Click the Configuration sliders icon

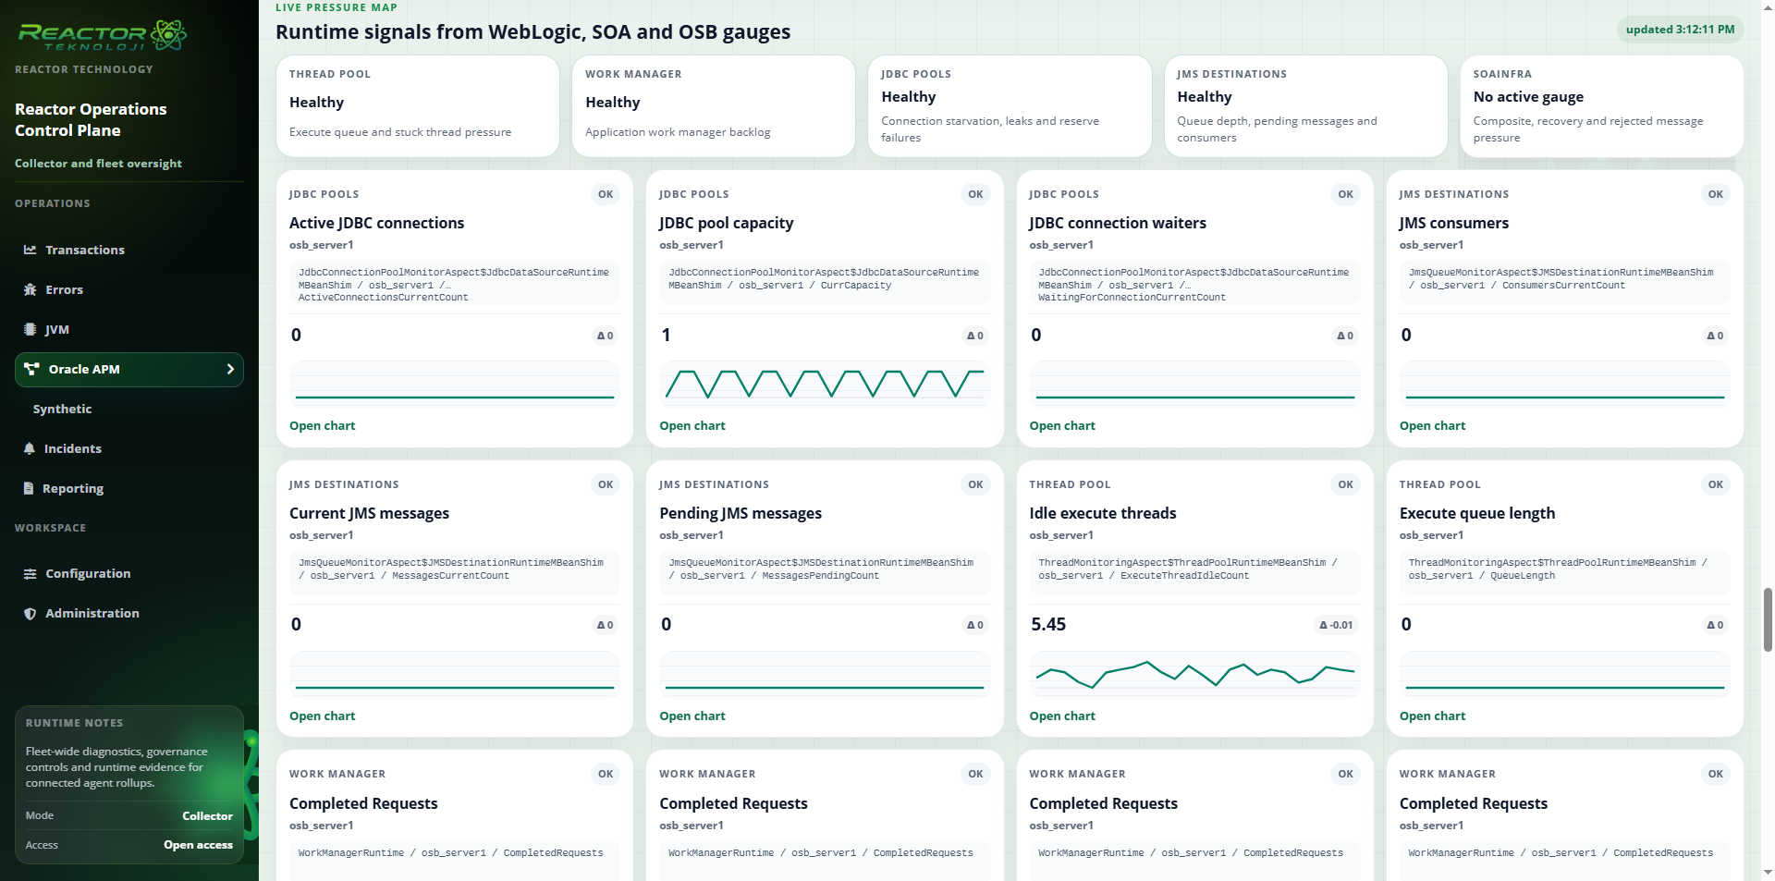click(x=31, y=573)
